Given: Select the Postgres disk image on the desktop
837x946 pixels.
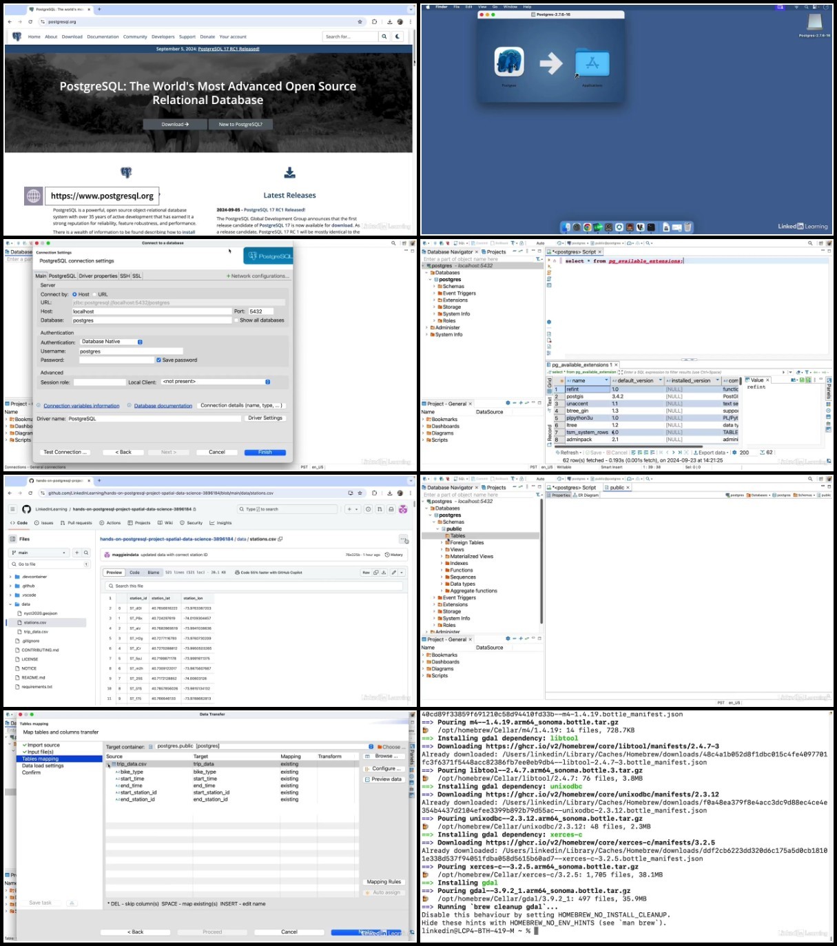Looking at the screenshot, I should point(815,22).
